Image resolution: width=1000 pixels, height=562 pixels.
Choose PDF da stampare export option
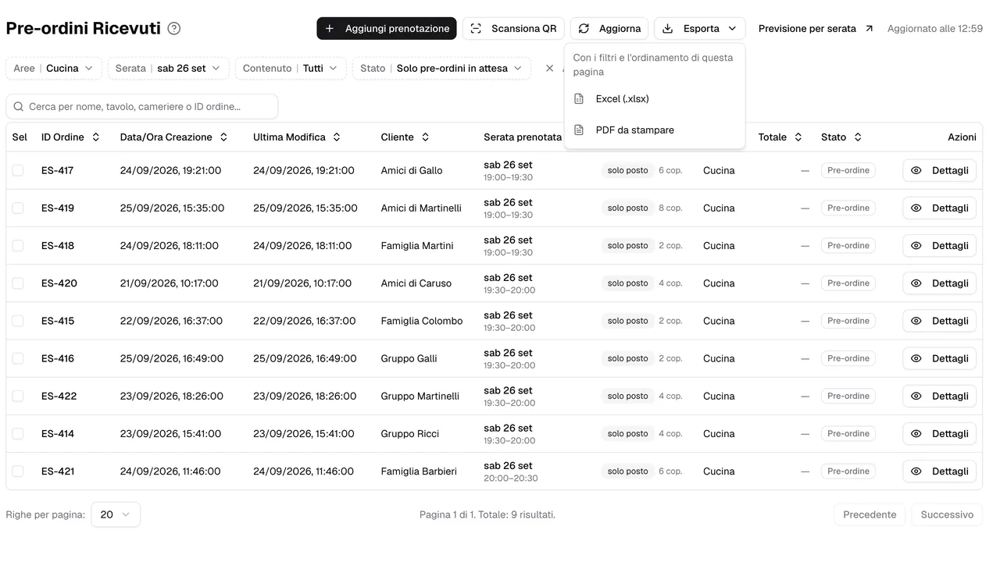click(655, 130)
